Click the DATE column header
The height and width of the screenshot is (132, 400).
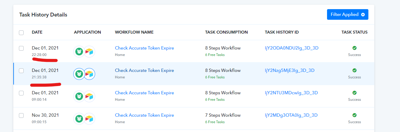tap(37, 32)
